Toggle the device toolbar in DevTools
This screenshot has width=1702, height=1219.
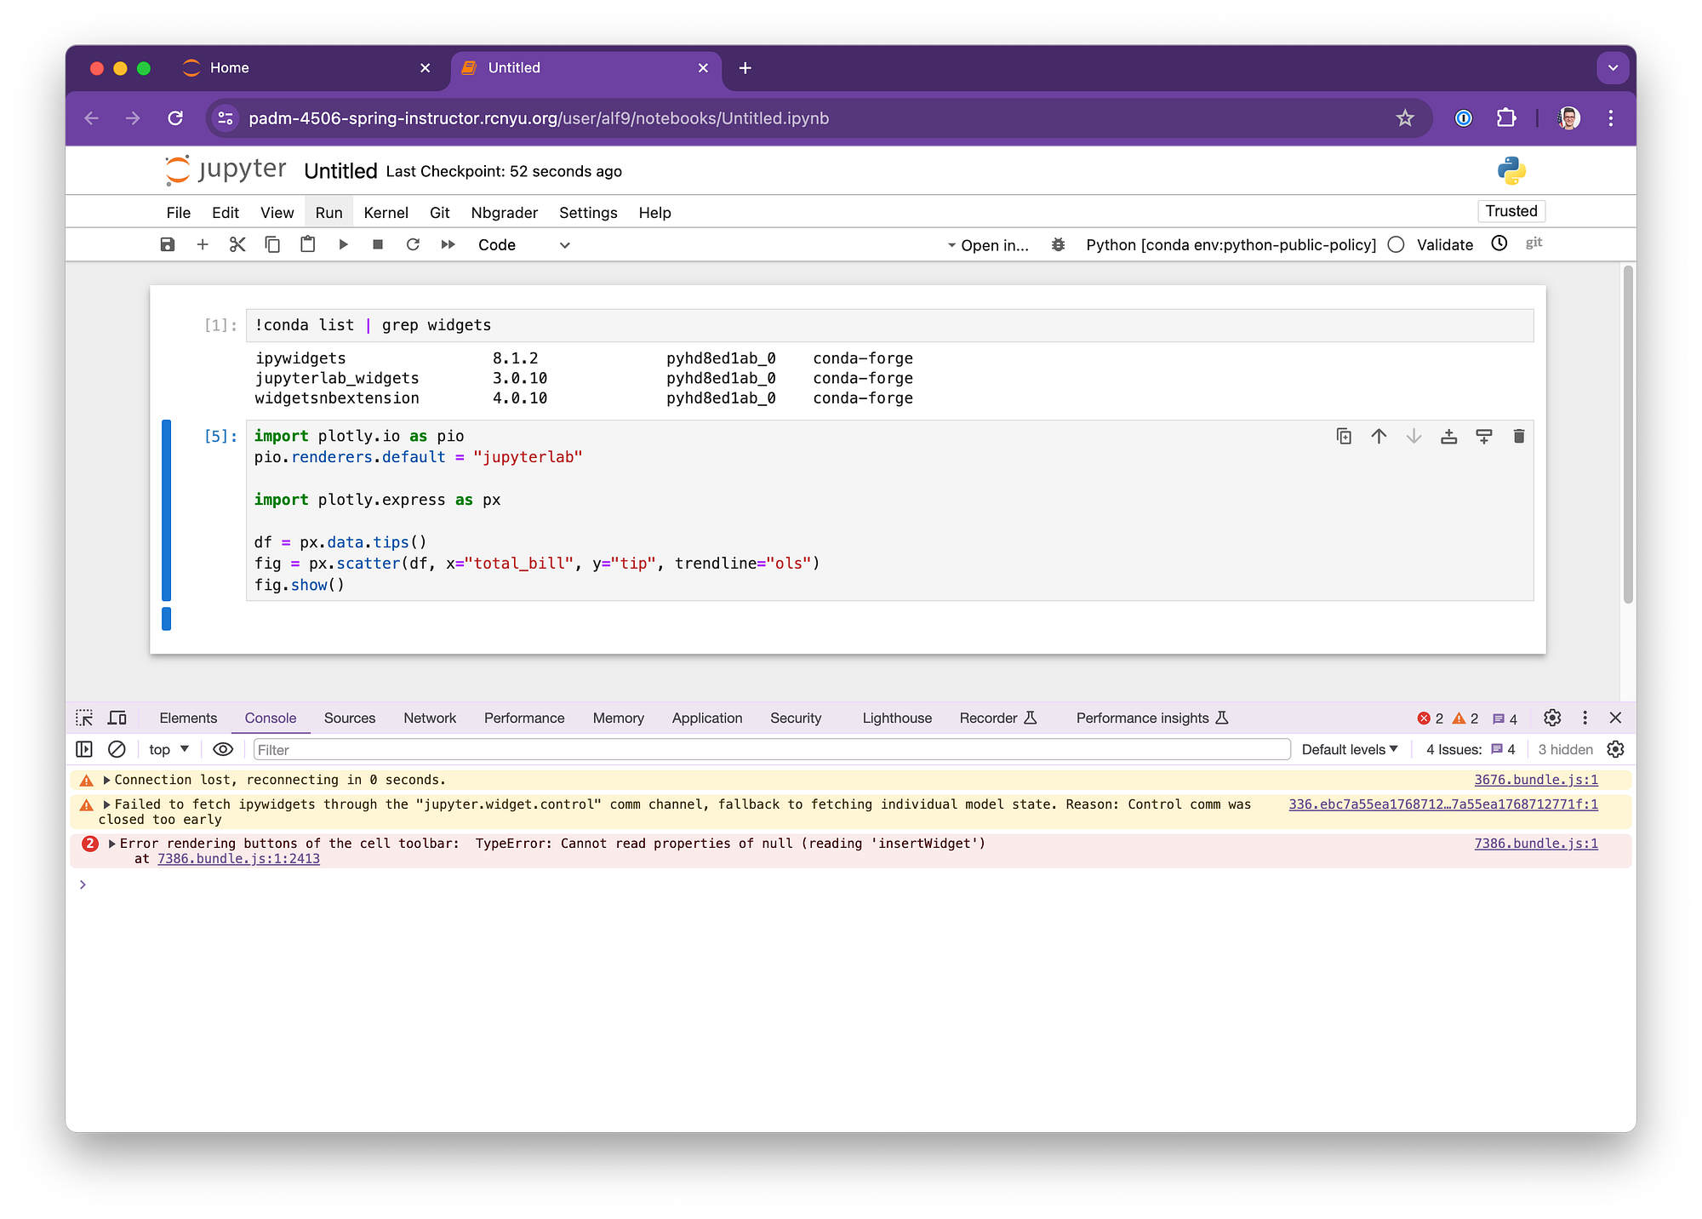(x=117, y=718)
